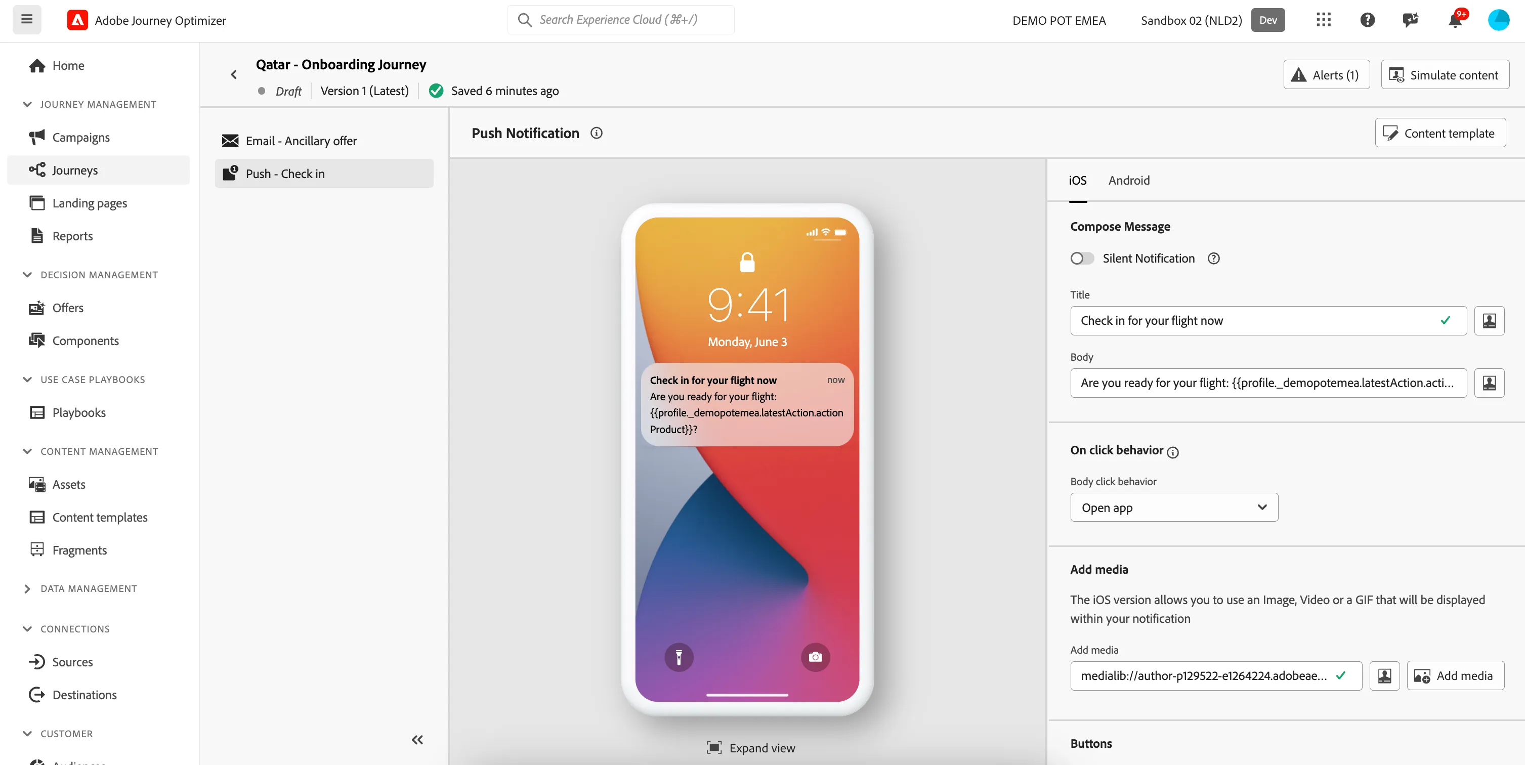Select Email - Ancillary offer item

click(324, 141)
